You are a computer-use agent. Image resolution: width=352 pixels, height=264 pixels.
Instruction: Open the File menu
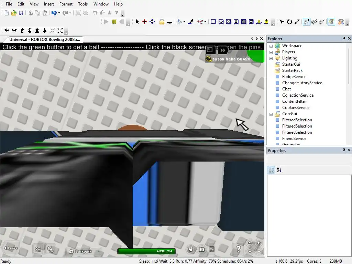tap(9, 4)
